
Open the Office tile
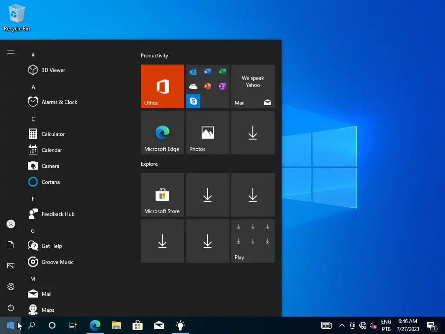click(x=163, y=87)
